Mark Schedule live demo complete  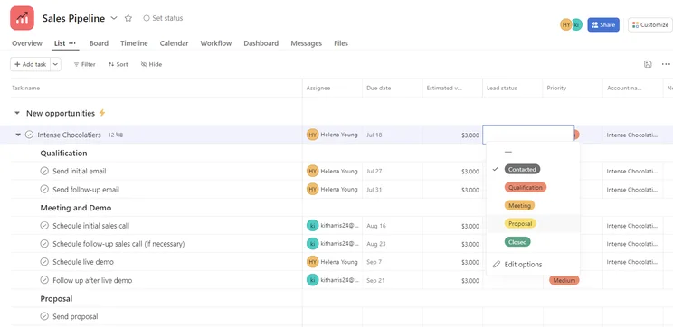44,261
